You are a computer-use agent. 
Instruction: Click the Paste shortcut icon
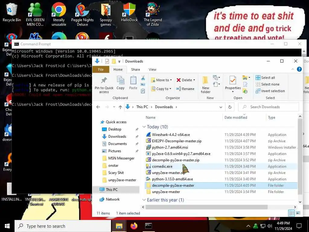[143, 91]
